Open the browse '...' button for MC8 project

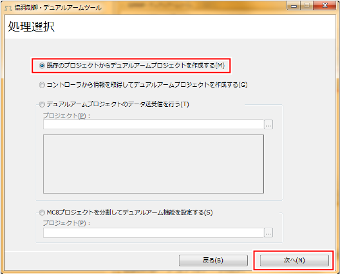(269, 233)
